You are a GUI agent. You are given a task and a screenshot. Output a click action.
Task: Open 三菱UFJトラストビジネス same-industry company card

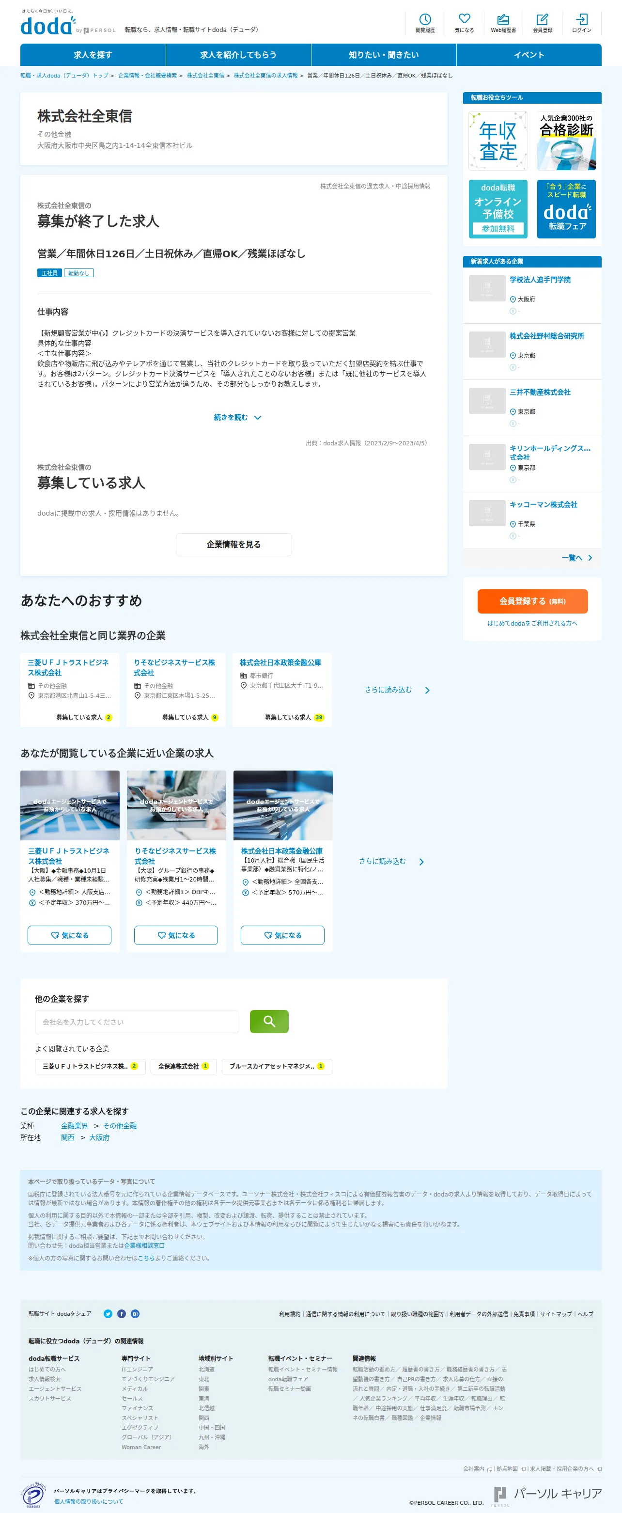coord(70,690)
